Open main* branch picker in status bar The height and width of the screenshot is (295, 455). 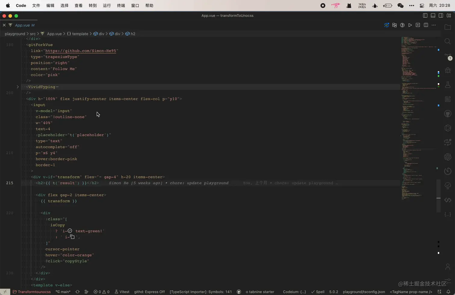click(63, 292)
